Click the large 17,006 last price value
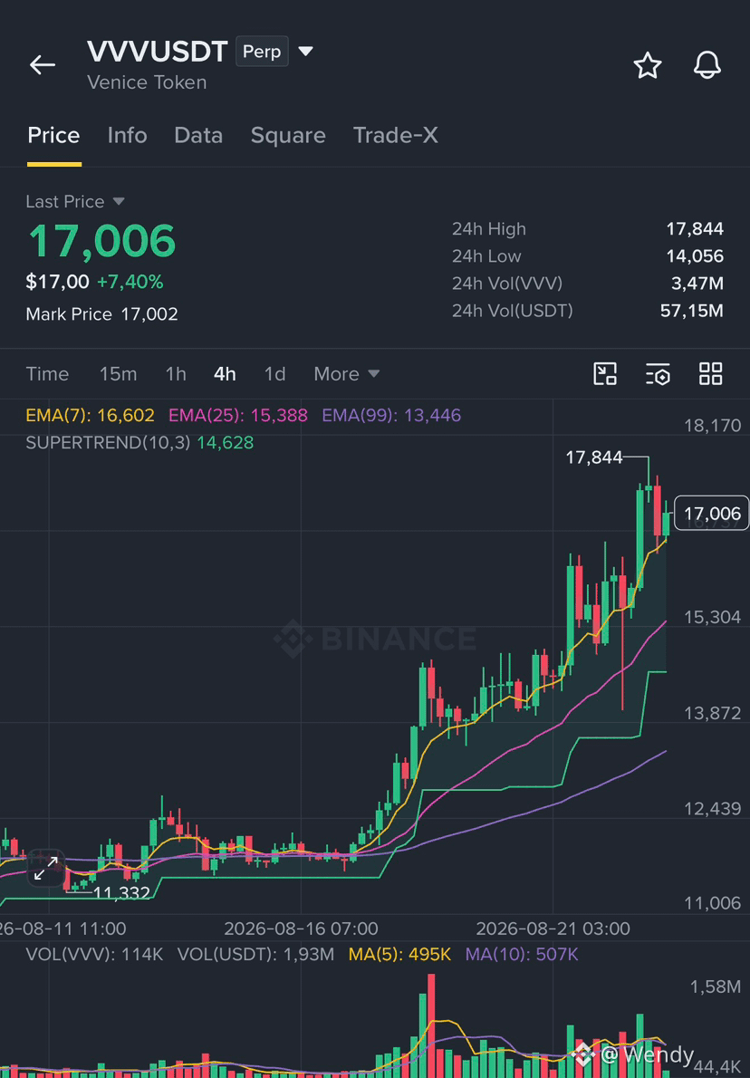The image size is (750, 1078). [x=101, y=241]
